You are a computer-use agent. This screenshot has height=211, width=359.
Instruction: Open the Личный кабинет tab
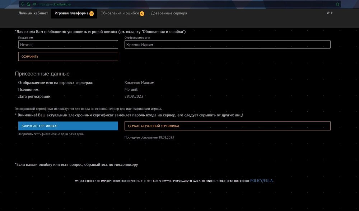click(x=33, y=13)
